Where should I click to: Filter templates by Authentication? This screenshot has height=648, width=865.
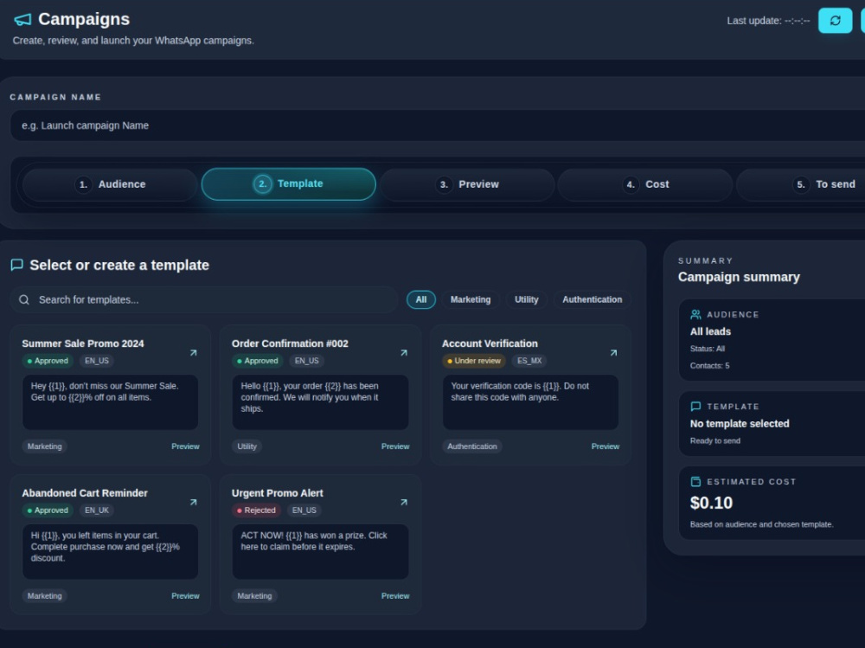(x=592, y=299)
